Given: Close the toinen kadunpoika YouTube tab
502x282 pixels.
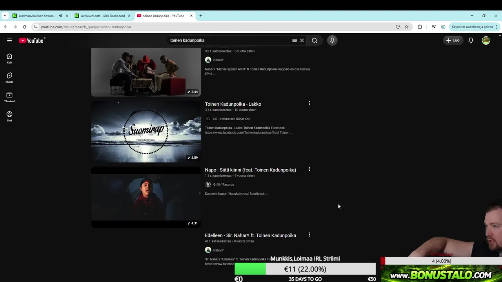Looking at the screenshot, I should point(191,16).
